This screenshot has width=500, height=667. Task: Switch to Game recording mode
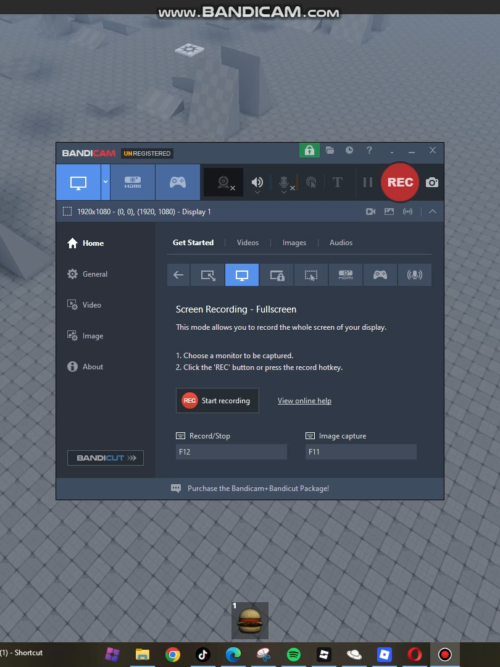[178, 182]
